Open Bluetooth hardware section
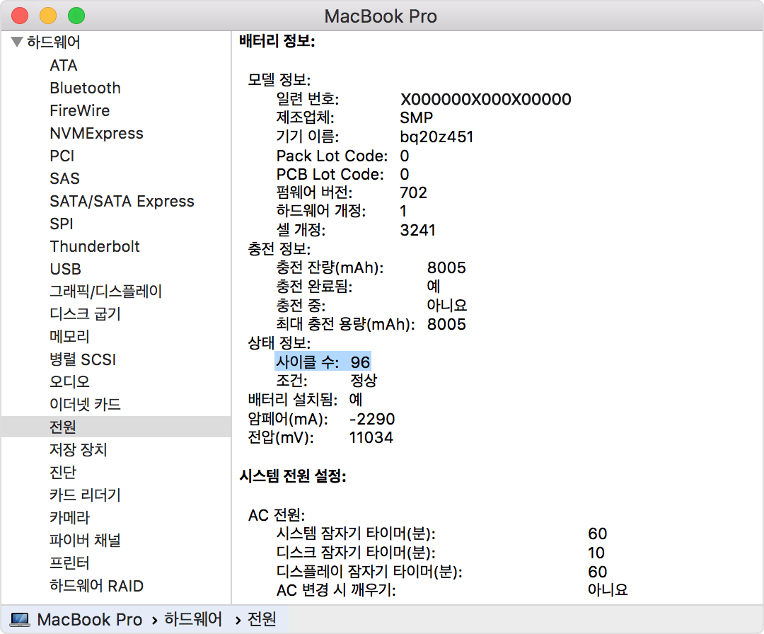 pos(86,88)
